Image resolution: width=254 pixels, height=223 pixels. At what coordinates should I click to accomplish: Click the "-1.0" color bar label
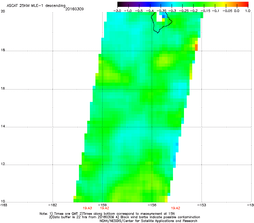[x=128, y=11]
